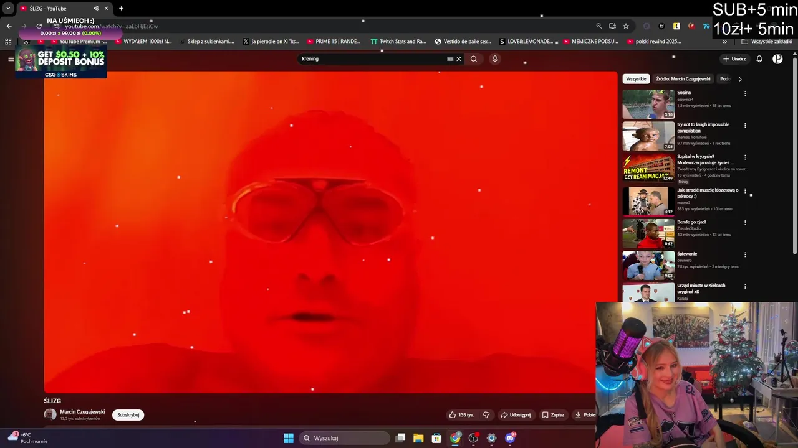Select the 'Wszystkie' filter chip
This screenshot has width=798, height=448.
click(x=636, y=79)
